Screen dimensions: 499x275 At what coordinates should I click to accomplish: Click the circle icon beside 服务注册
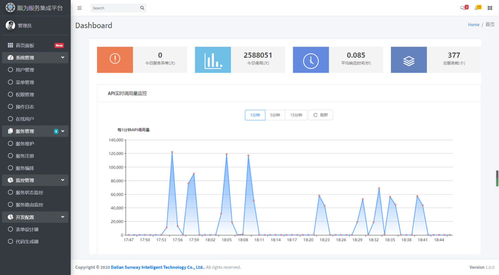[x=10, y=156]
